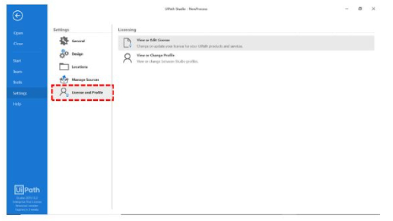Click the Settings section heading

[61, 30]
